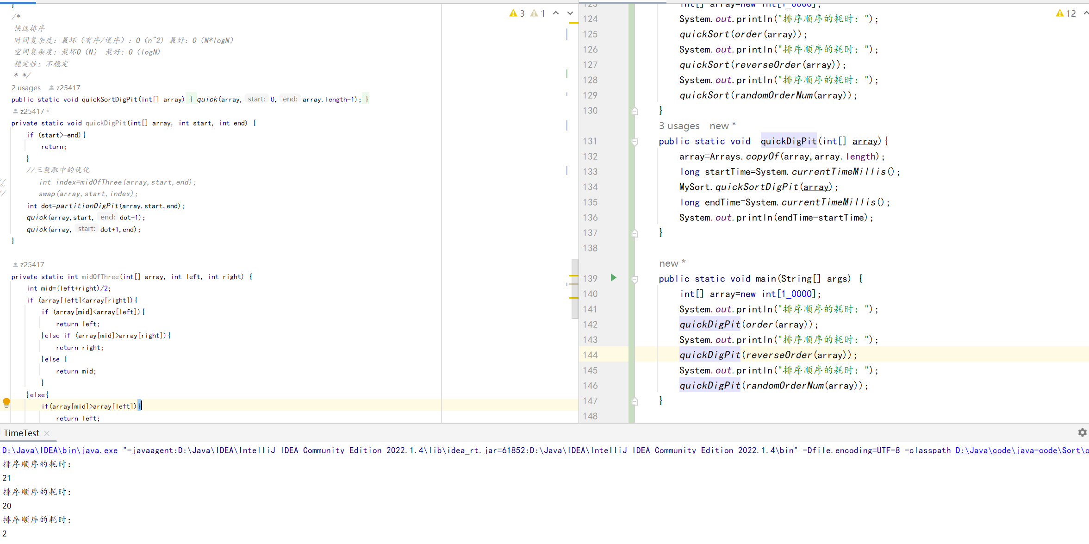Click the '3 usages' hint above quickDigPit

coord(679,126)
